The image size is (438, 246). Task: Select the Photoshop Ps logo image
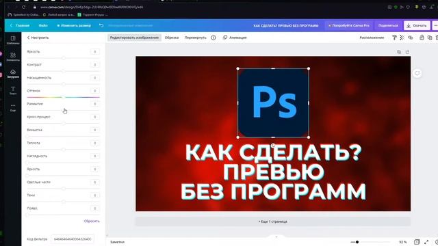click(273, 103)
